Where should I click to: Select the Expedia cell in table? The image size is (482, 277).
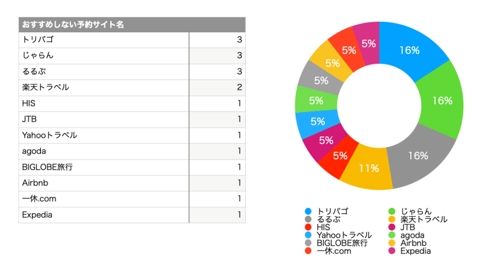[104, 214]
